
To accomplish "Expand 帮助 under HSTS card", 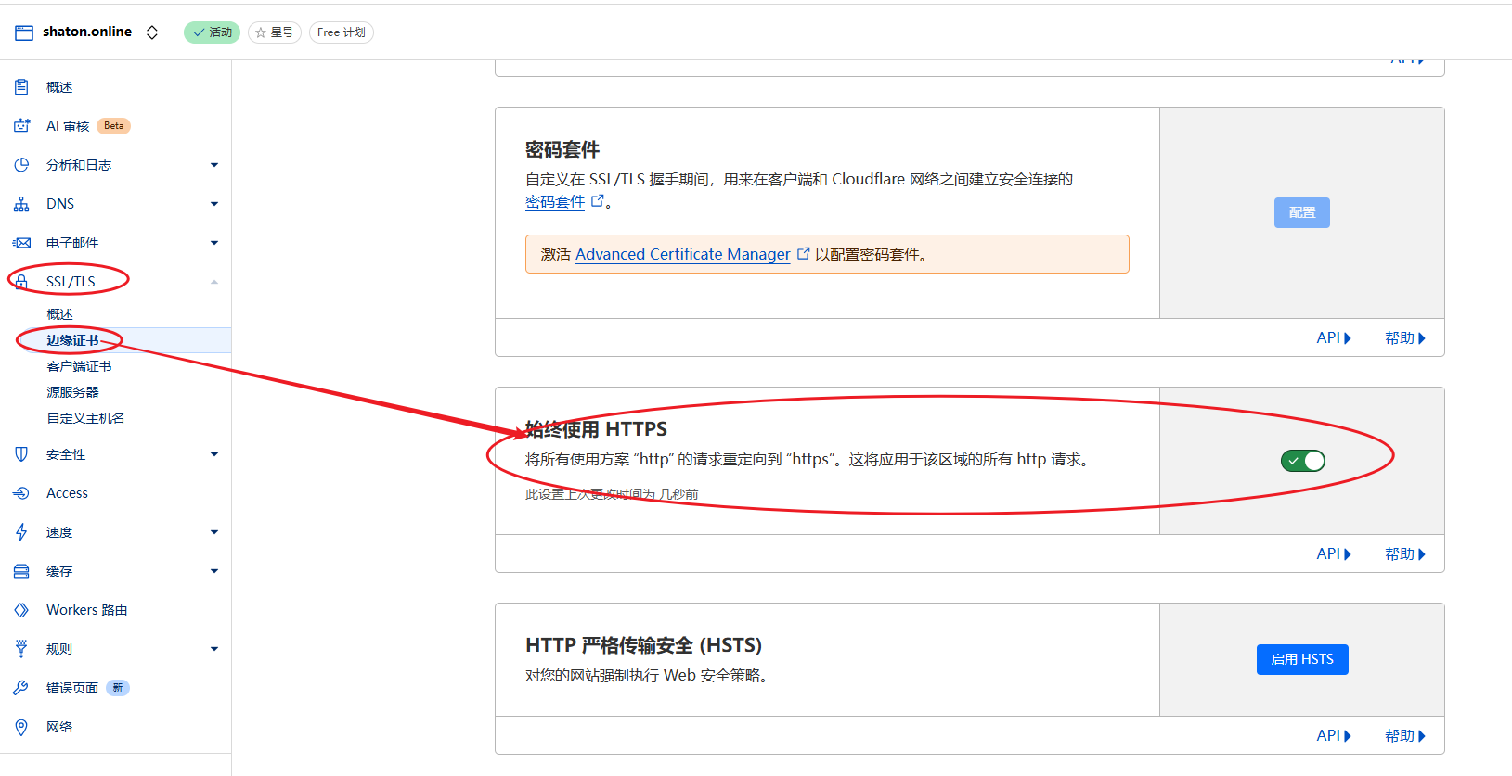I will pyautogui.click(x=1405, y=736).
